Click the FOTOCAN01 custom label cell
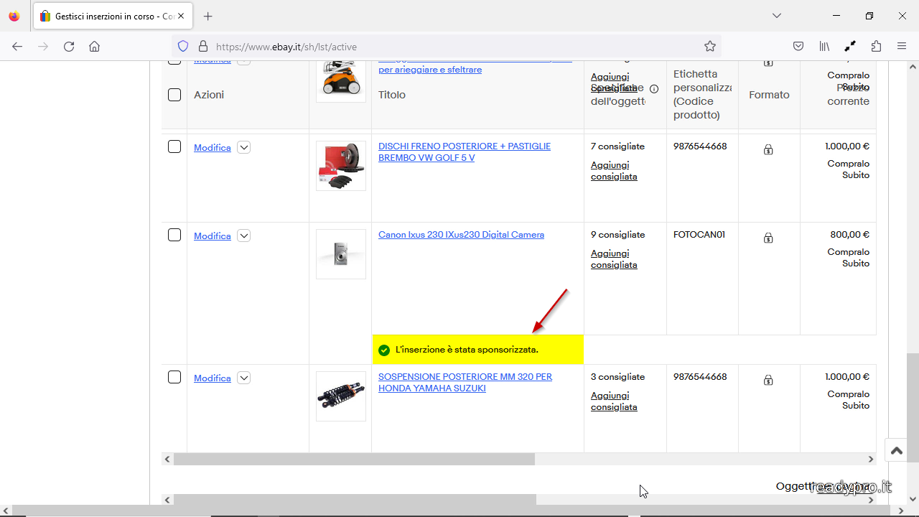 pos(699,235)
